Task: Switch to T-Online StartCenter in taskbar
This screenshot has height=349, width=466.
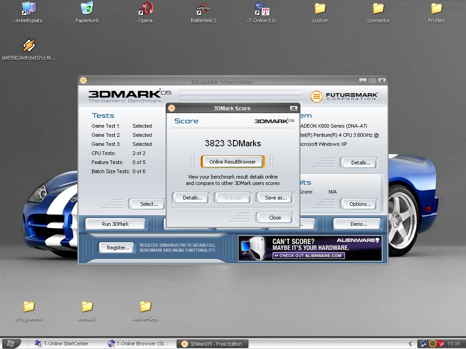Action: (x=61, y=344)
